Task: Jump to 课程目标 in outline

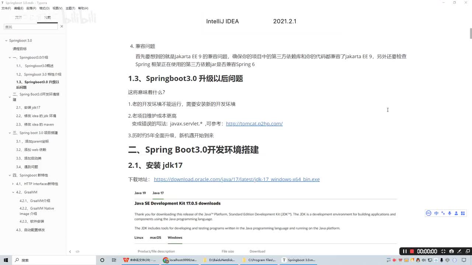Action: pyautogui.click(x=20, y=49)
